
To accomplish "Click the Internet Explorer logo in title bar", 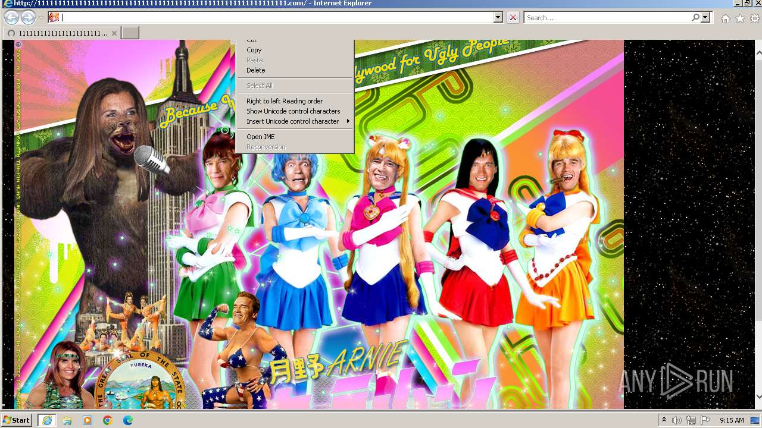I will click(x=8, y=4).
